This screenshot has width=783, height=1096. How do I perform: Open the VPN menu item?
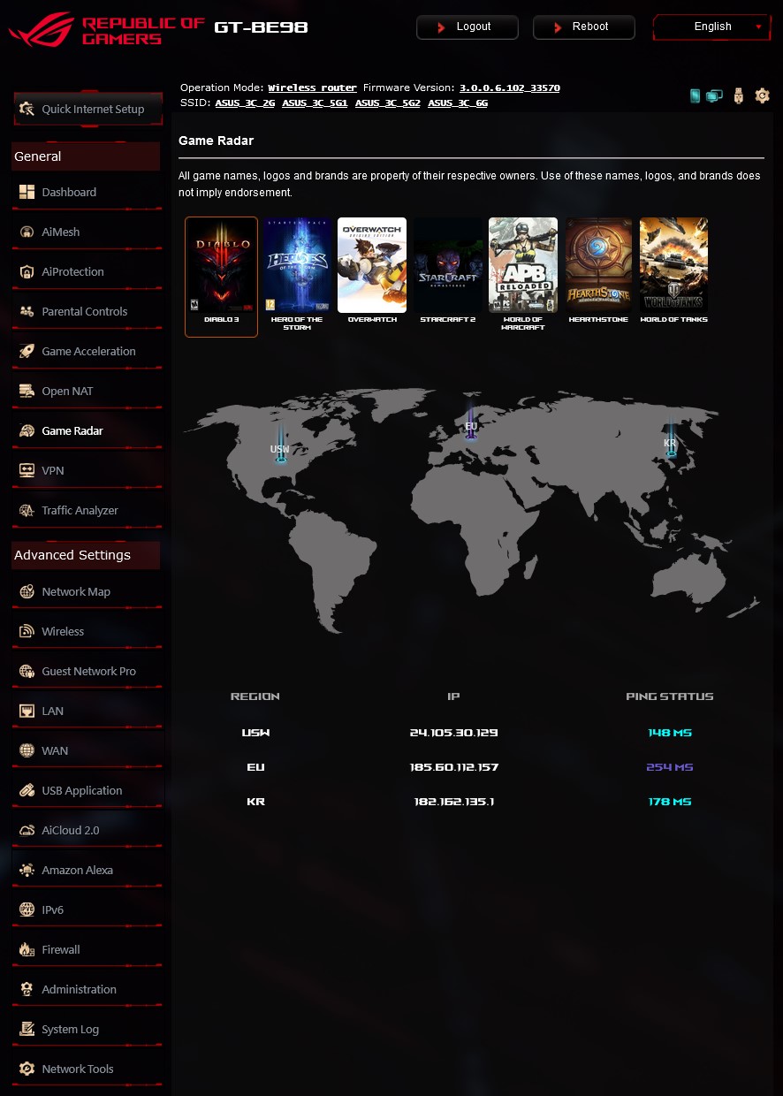(x=53, y=471)
